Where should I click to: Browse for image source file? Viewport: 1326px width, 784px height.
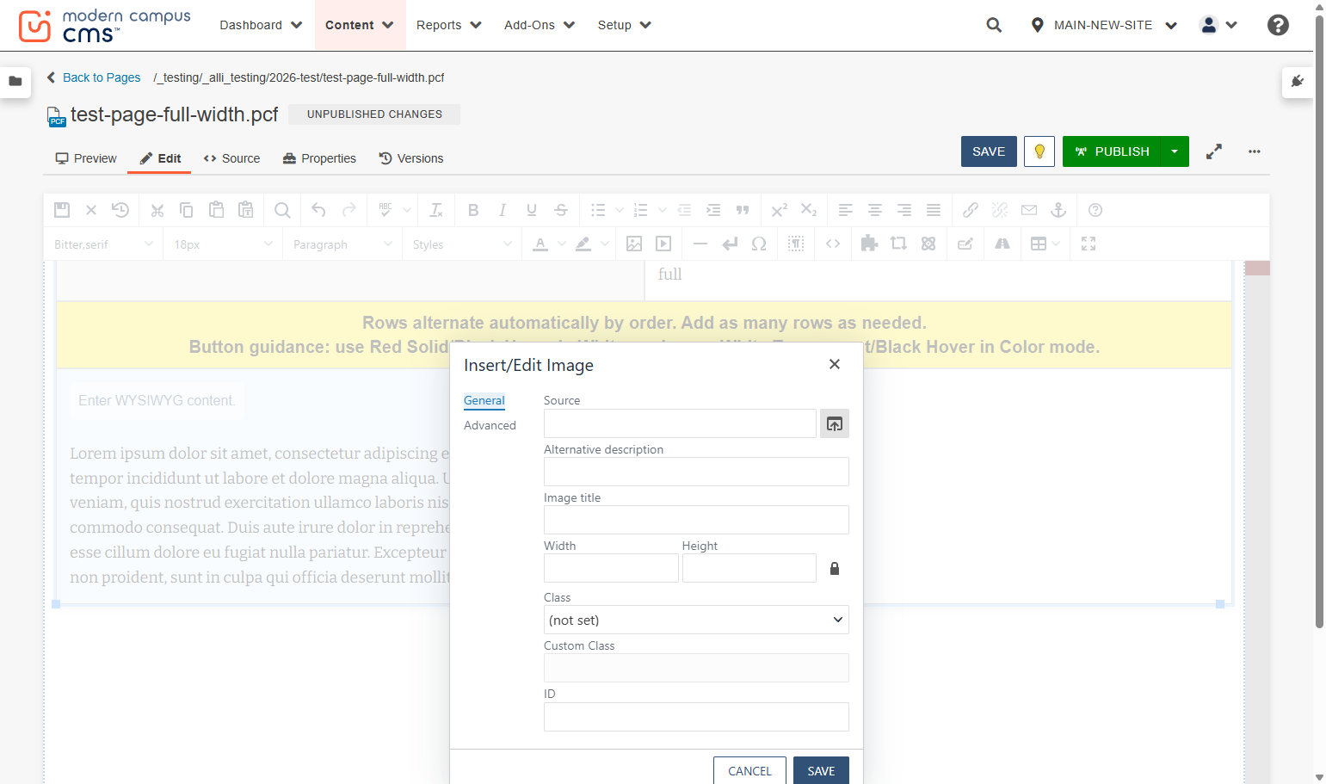click(x=834, y=423)
